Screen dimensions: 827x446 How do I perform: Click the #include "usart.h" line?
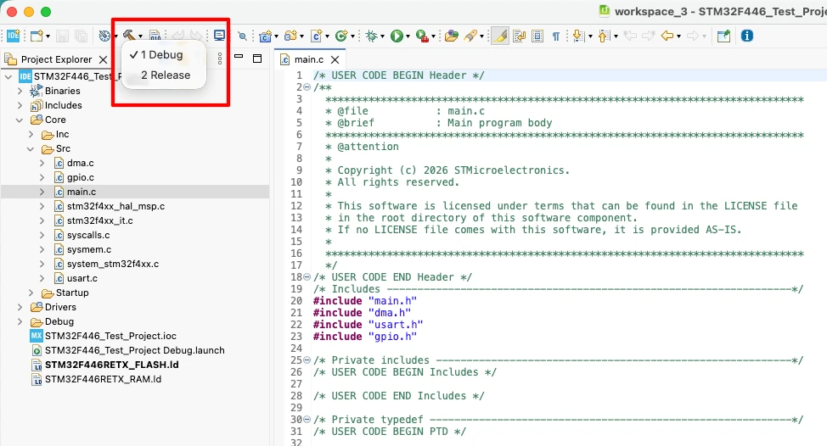pyautogui.click(x=368, y=325)
